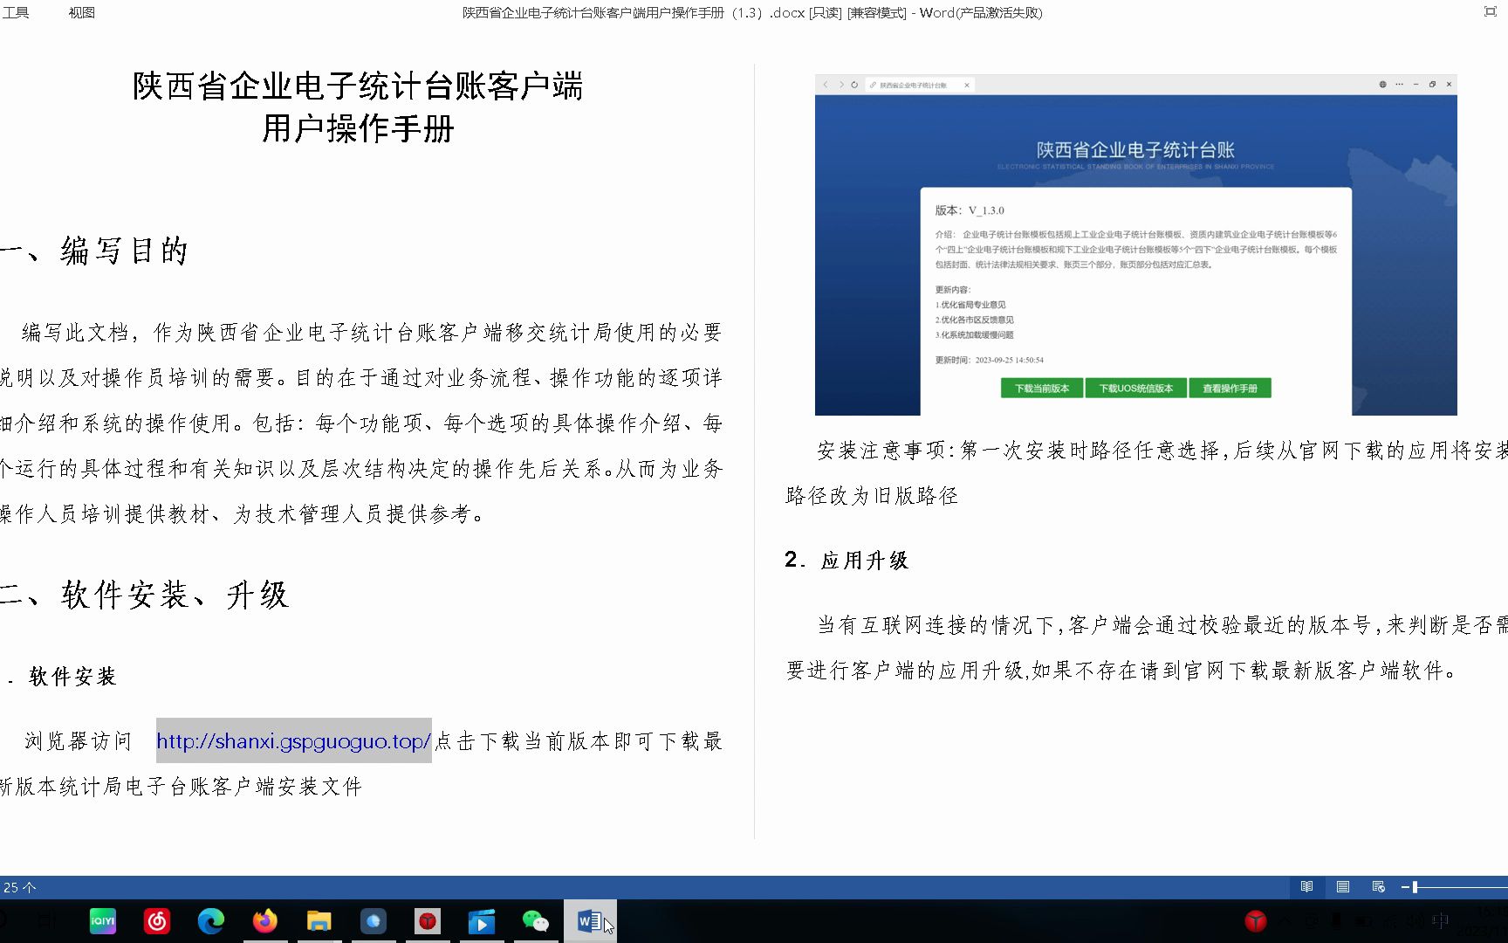Screen dimensions: 1508x943
Task: Click the zoom out minus button
Action: pyautogui.click(x=1405, y=887)
